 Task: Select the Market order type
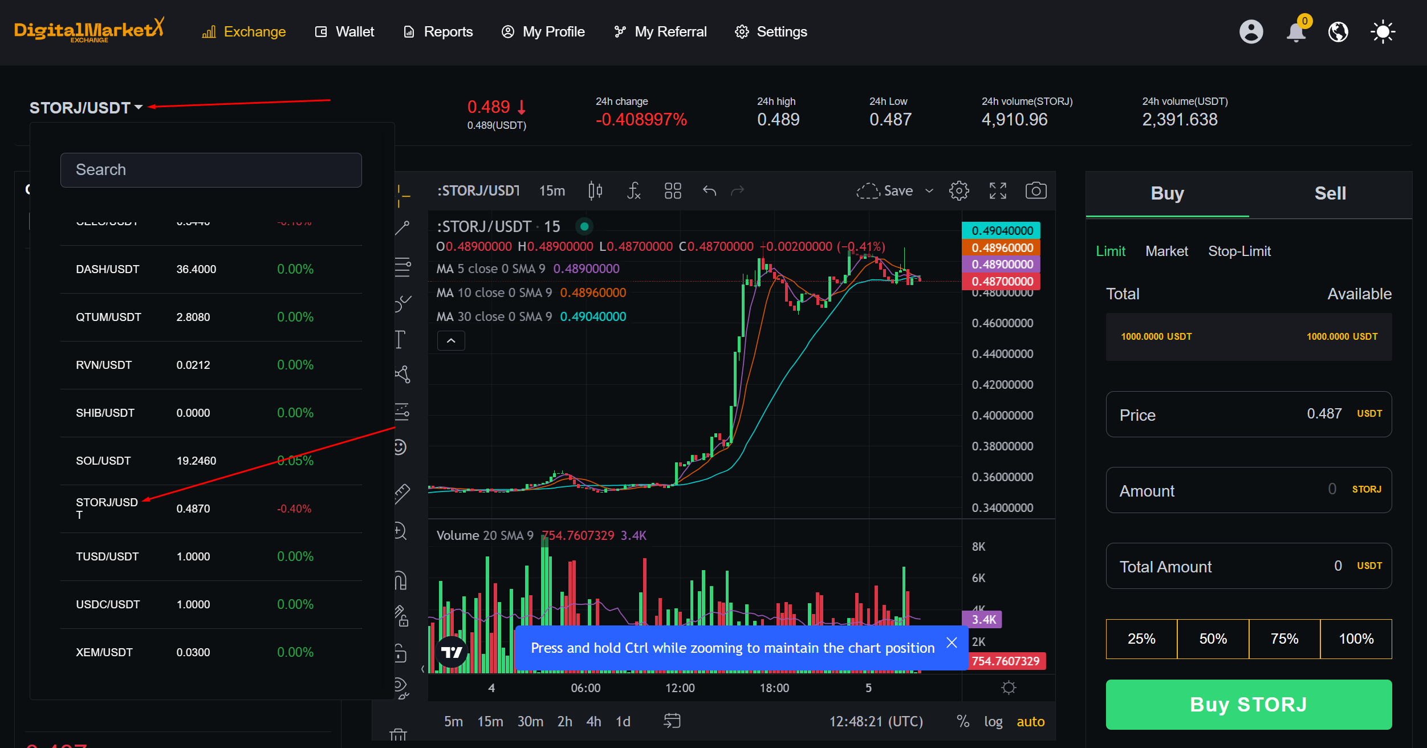coord(1166,251)
